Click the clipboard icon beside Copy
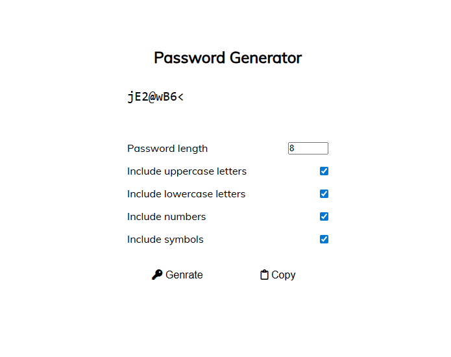The image size is (451, 357). 264,275
